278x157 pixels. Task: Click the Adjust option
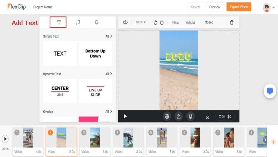coord(191,22)
